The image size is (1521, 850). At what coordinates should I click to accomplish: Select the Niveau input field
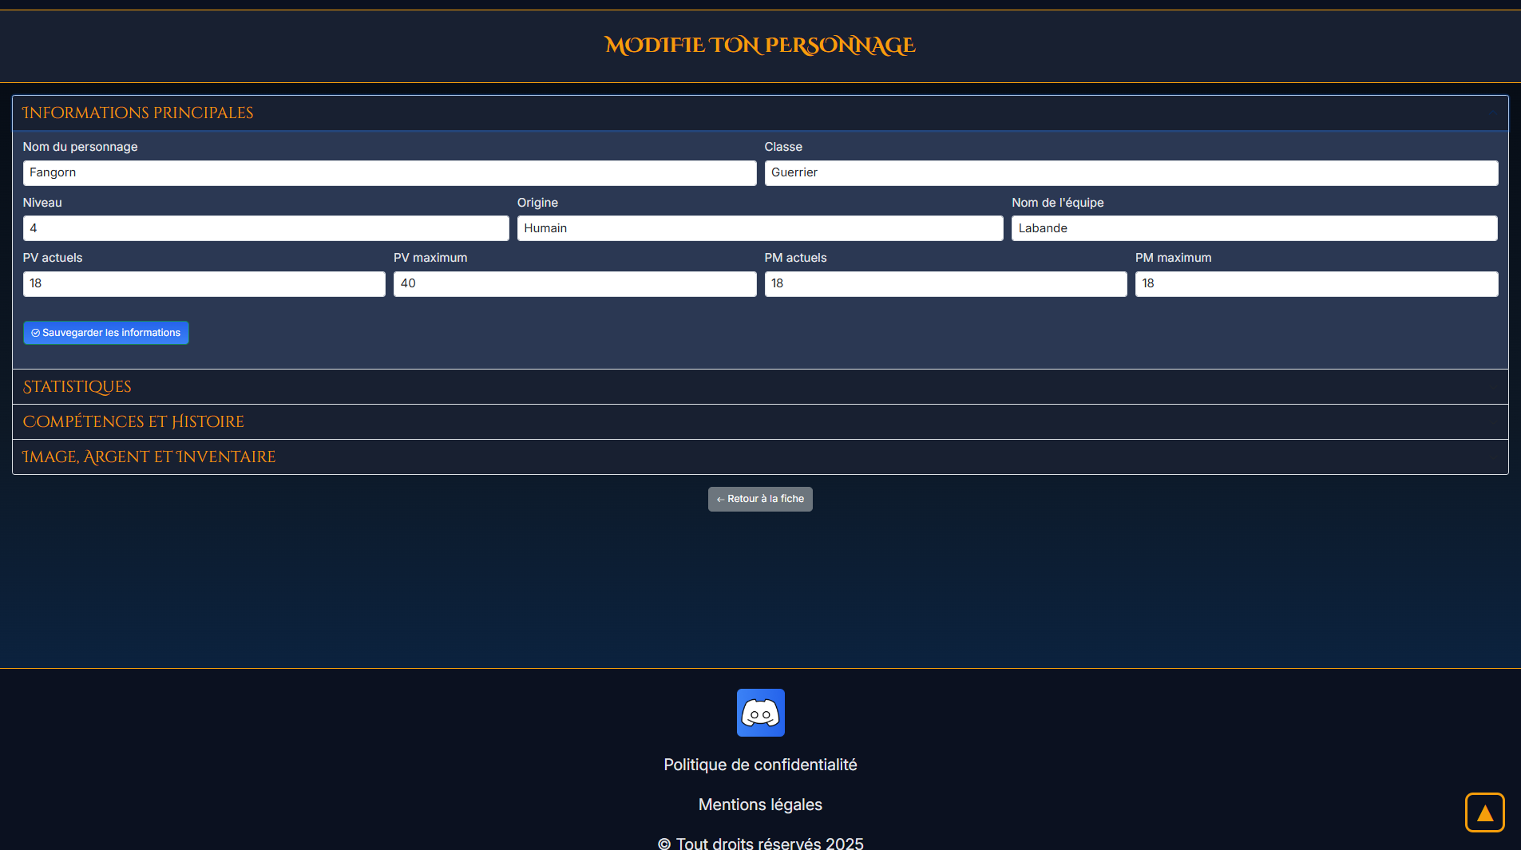click(266, 228)
